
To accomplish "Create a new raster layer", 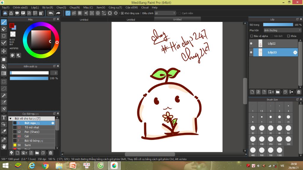I will pyautogui.click(x=252, y=92).
